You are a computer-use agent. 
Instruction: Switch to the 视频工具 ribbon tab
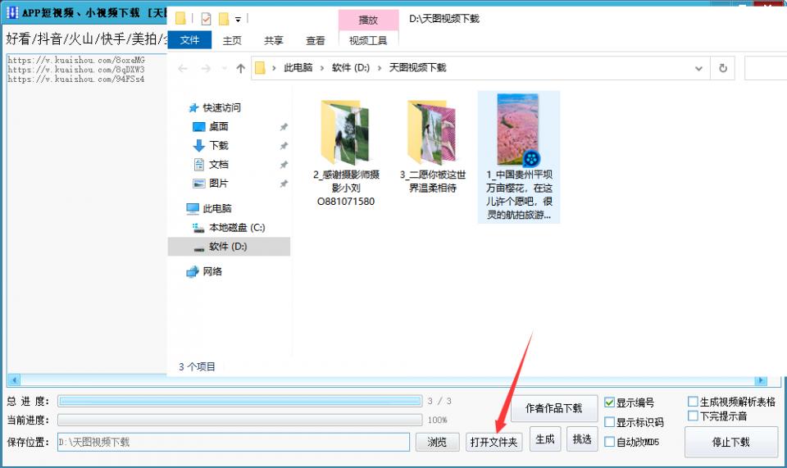368,41
